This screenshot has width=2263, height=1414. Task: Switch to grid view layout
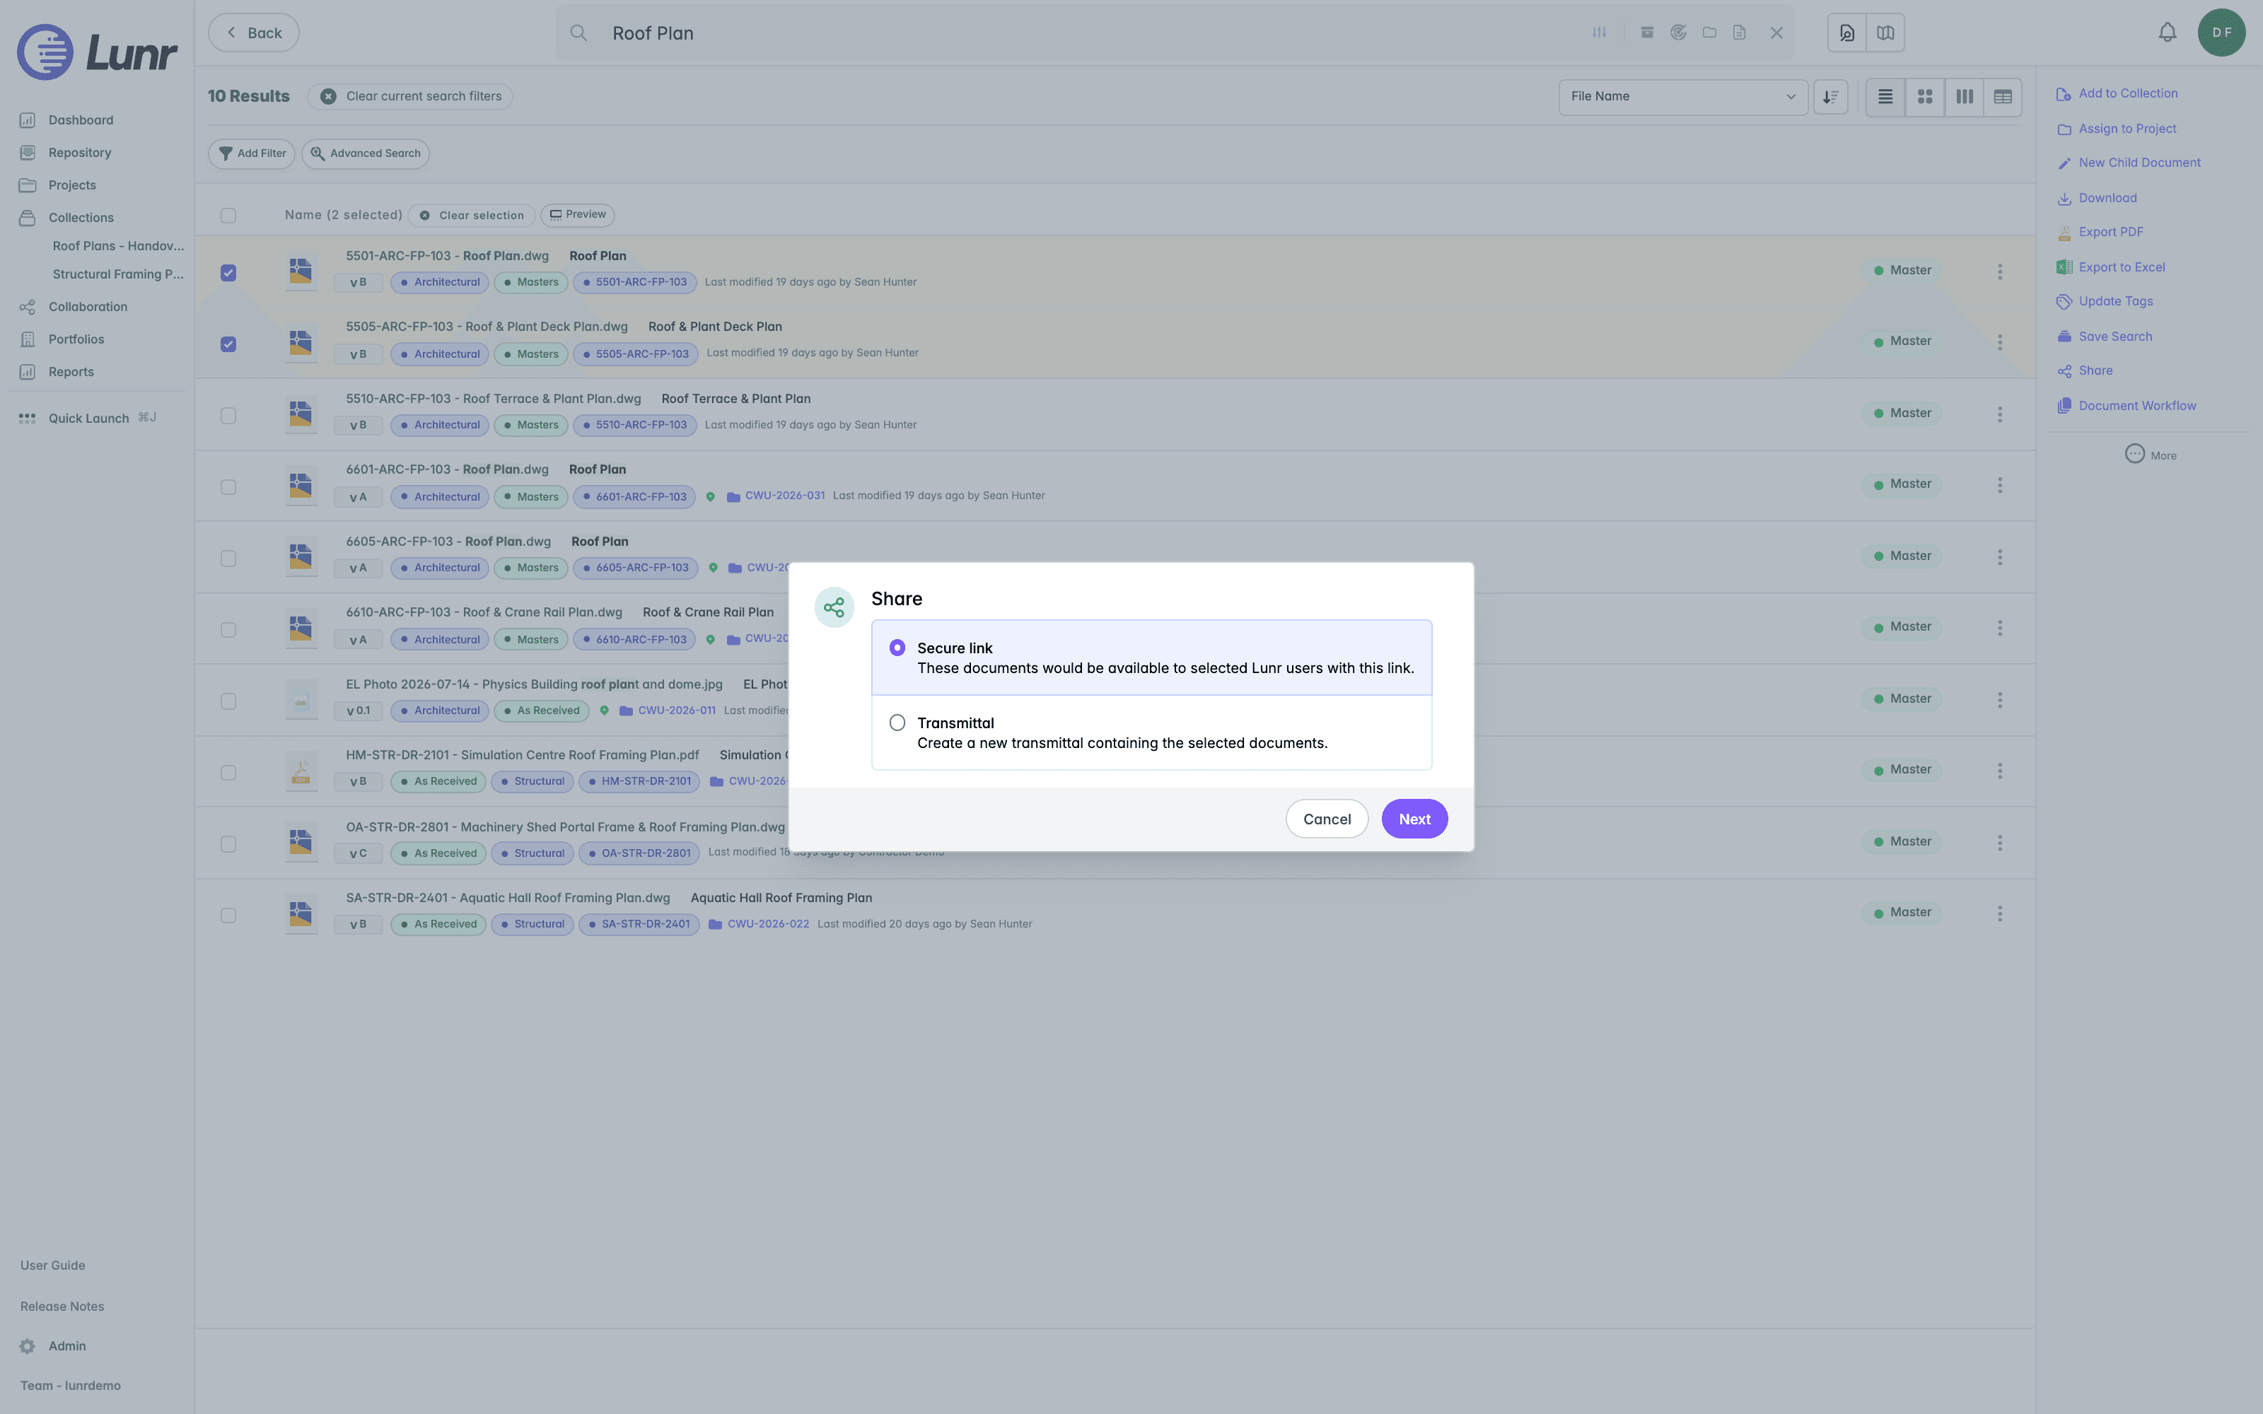(x=1924, y=96)
